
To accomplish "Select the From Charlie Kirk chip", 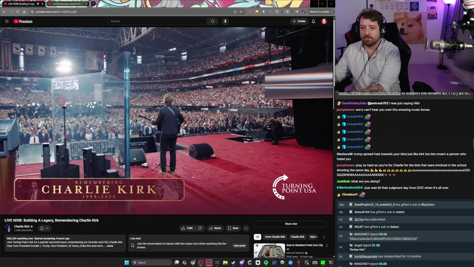I will (x=275, y=237).
